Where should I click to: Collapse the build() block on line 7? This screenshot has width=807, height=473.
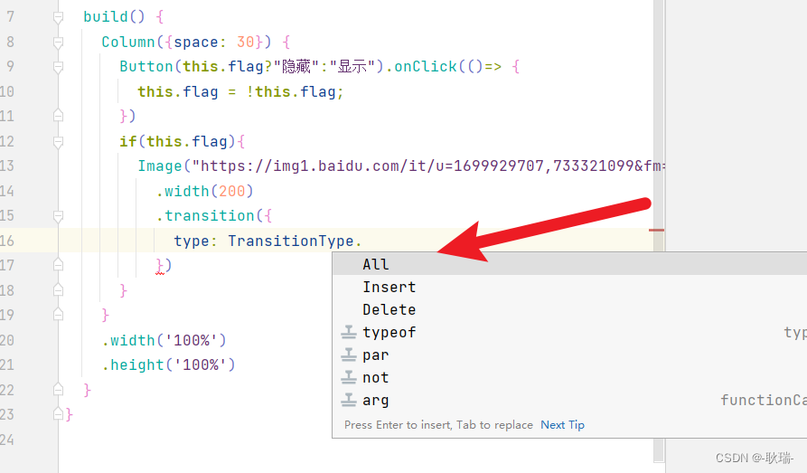[x=58, y=17]
